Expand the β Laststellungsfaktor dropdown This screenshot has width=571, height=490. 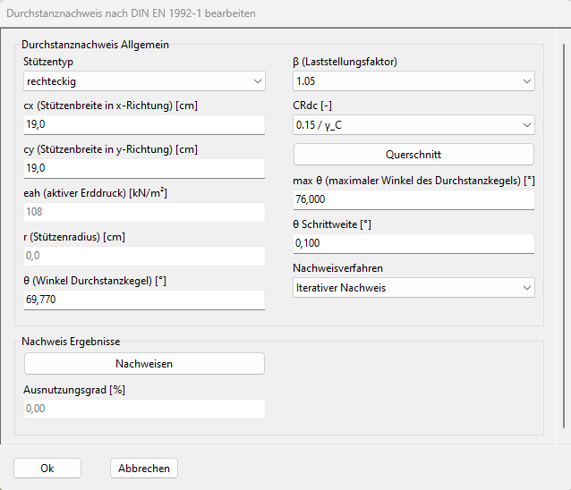(x=413, y=81)
